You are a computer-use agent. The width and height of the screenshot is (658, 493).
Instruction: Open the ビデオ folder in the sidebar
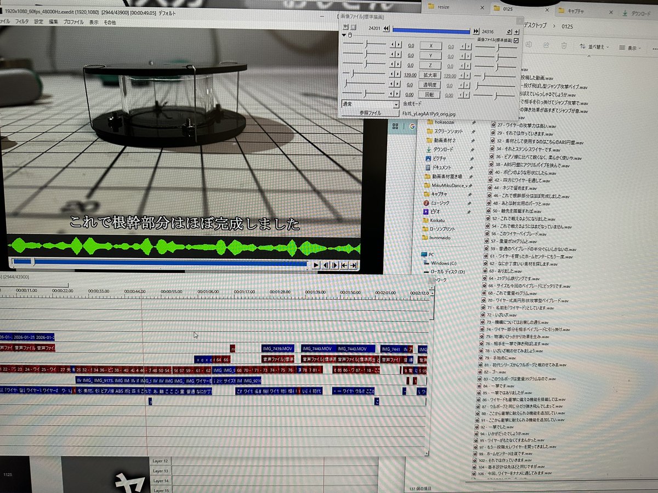[431, 211]
